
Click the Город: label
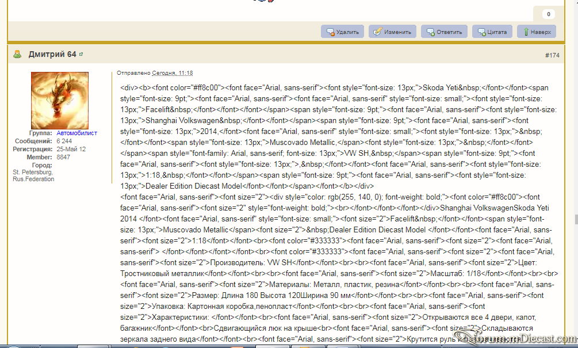pyautogui.click(x=42, y=165)
